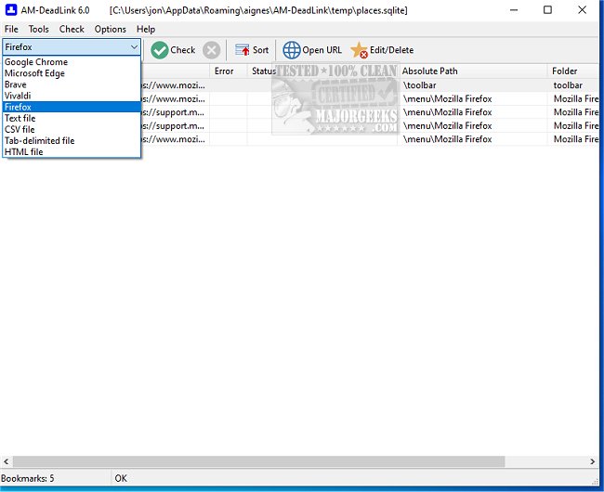Screen dimensions: 604x492
Task: Click the OK status bar text
Action: point(121,478)
